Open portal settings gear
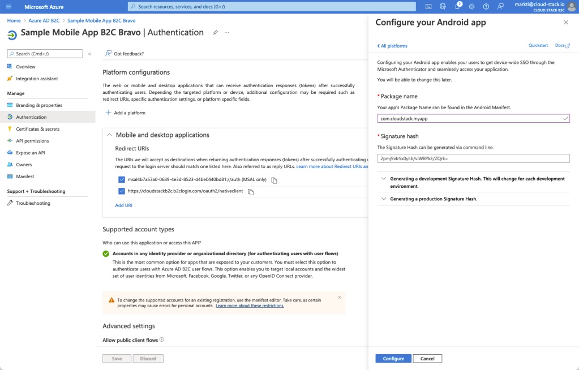Viewport: 579px width, 370px height. 471,7
